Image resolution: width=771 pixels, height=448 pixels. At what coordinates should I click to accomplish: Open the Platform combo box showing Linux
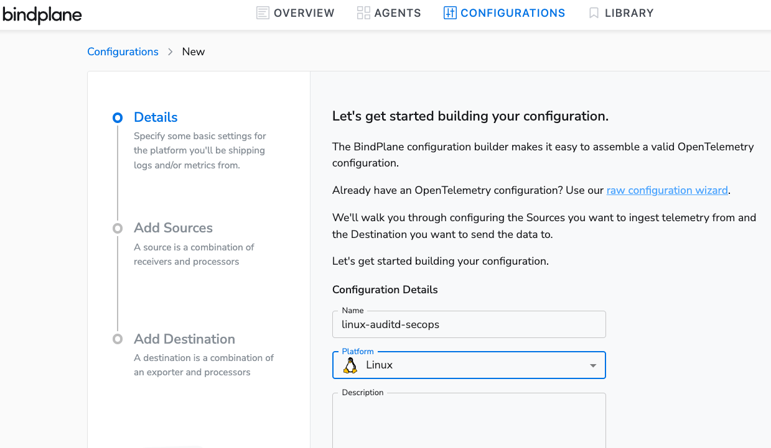(469, 365)
